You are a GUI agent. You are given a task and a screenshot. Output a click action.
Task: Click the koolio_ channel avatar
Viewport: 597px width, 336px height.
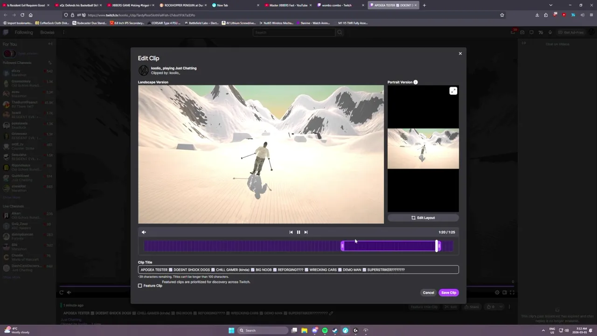pyautogui.click(x=144, y=70)
